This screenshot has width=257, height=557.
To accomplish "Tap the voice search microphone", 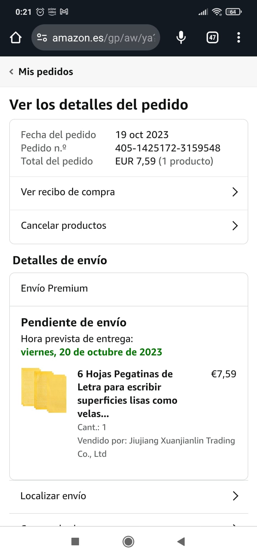I will (181, 38).
